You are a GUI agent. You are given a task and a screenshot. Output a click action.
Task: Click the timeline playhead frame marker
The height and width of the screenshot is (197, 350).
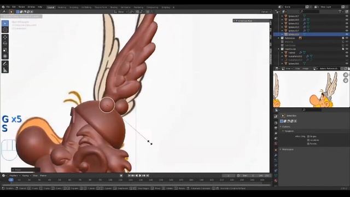pyautogui.click(x=11, y=180)
